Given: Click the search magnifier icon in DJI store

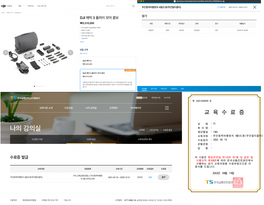Looking at the screenshot, I should pos(133,6).
